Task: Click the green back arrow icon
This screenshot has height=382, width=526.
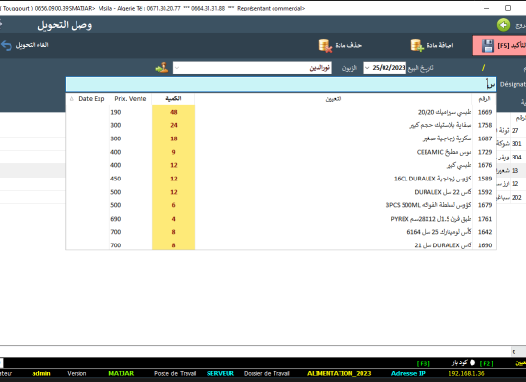Action: tap(503, 25)
